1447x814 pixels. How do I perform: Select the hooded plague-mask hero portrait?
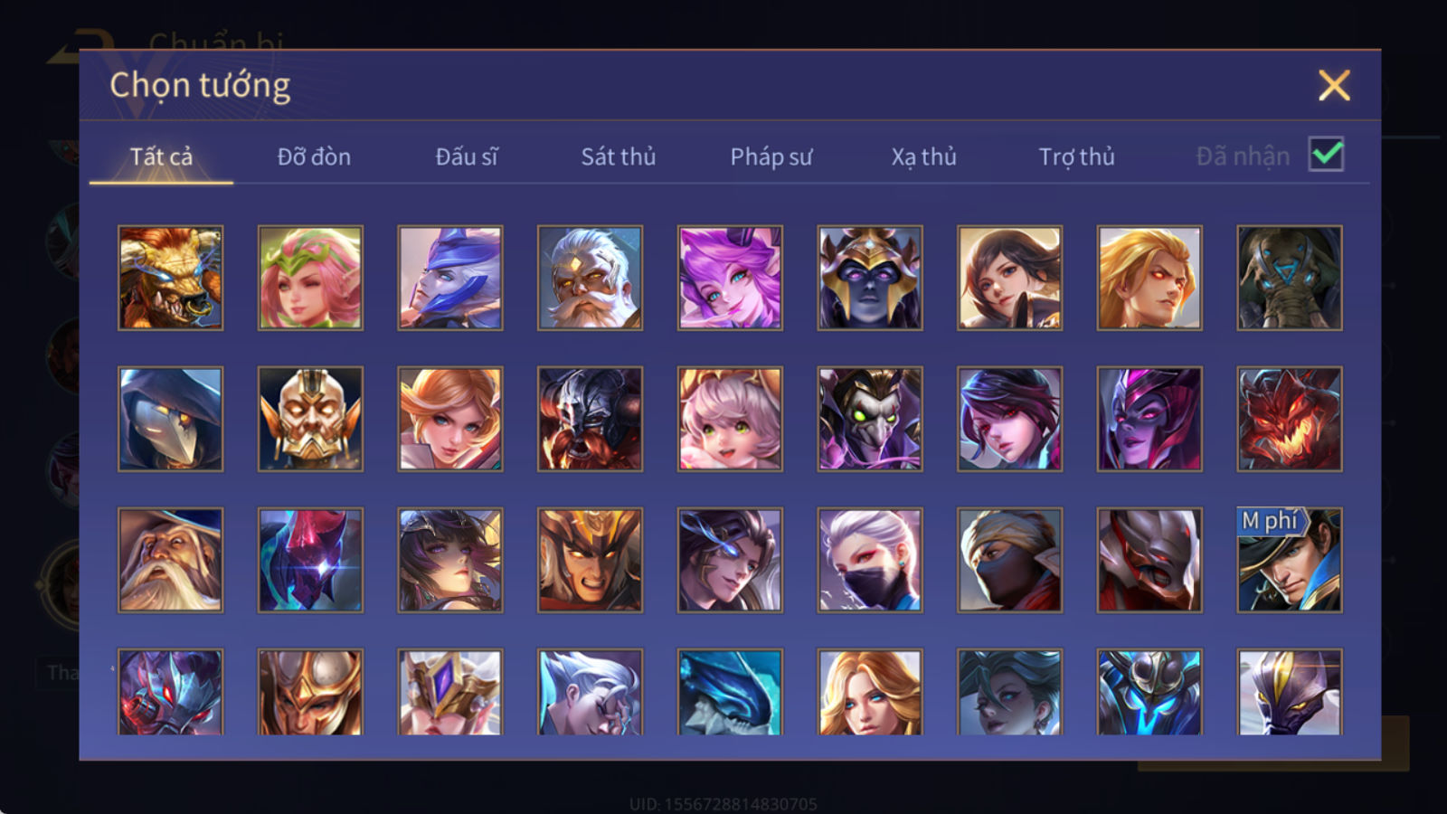coord(170,419)
